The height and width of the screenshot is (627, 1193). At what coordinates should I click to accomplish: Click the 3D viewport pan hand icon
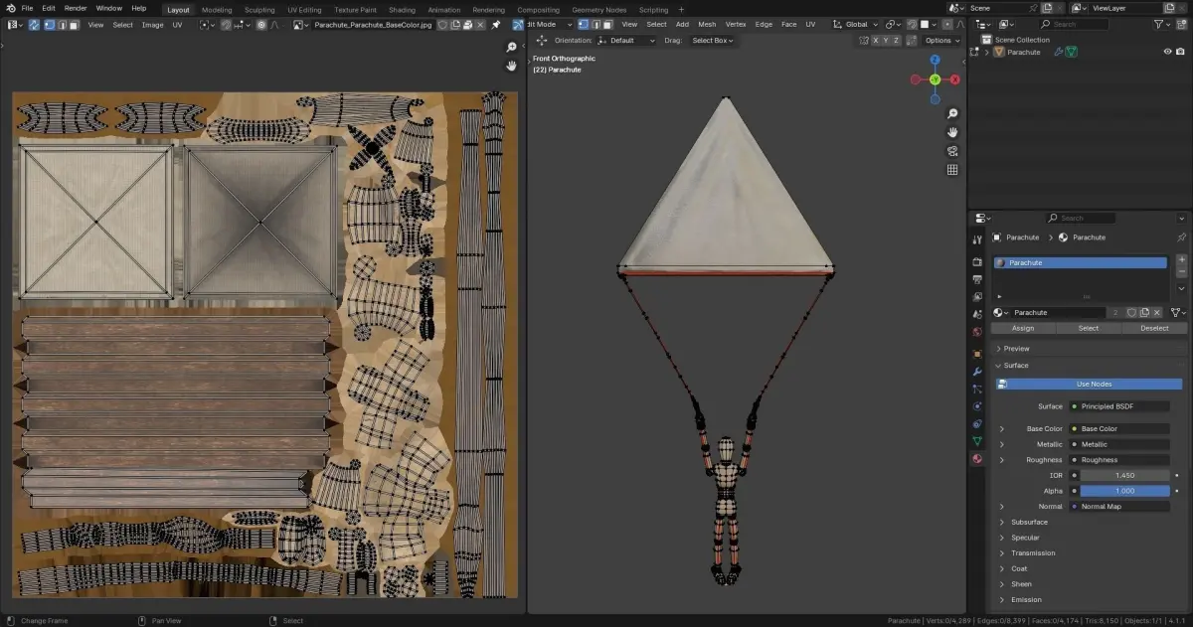pyautogui.click(x=952, y=132)
